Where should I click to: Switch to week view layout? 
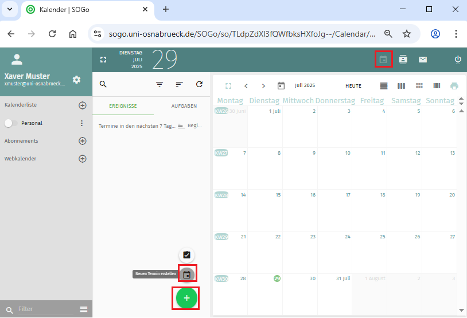[401, 86]
